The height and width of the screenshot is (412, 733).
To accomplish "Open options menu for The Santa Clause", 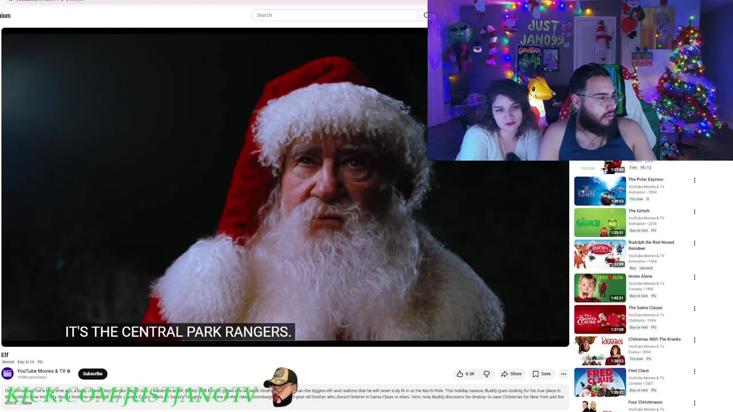I will point(695,309).
